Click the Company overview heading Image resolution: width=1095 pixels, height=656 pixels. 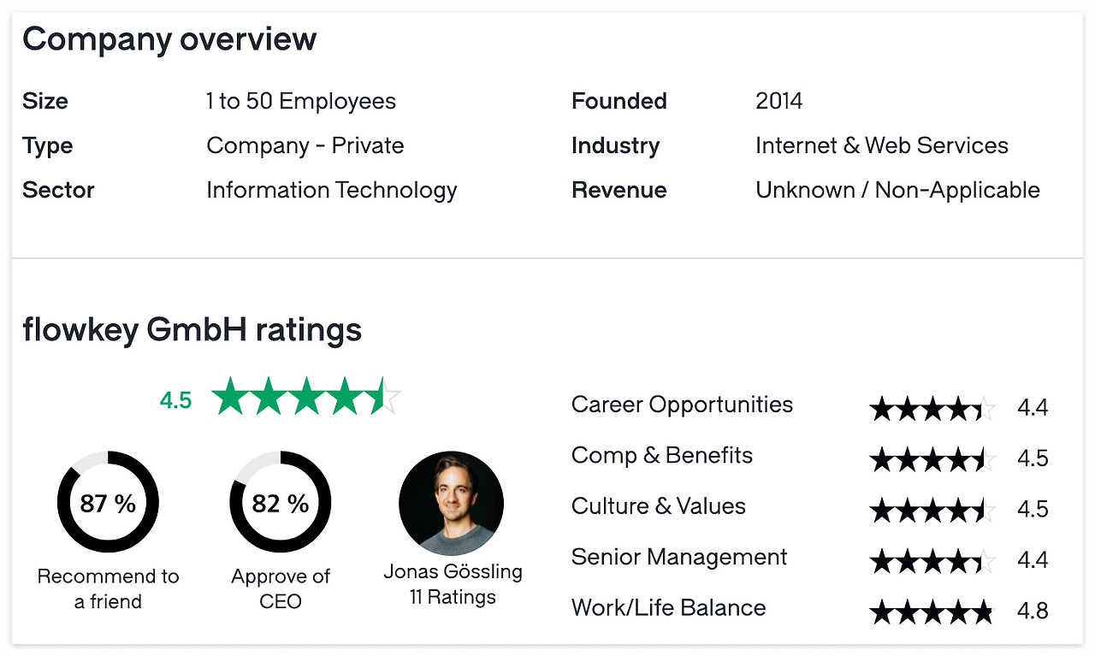169,39
